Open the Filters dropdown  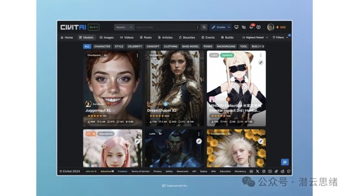point(280,37)
